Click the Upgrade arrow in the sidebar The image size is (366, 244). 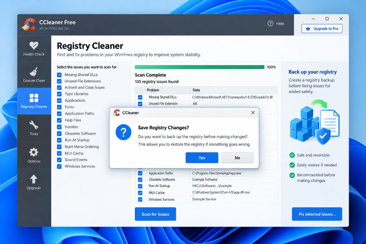pos(34,182)
